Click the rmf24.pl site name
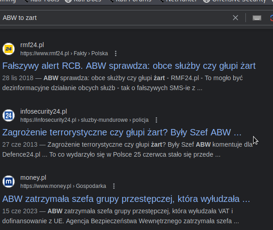This screenshot has height=230, width=273. coord(32,45)
